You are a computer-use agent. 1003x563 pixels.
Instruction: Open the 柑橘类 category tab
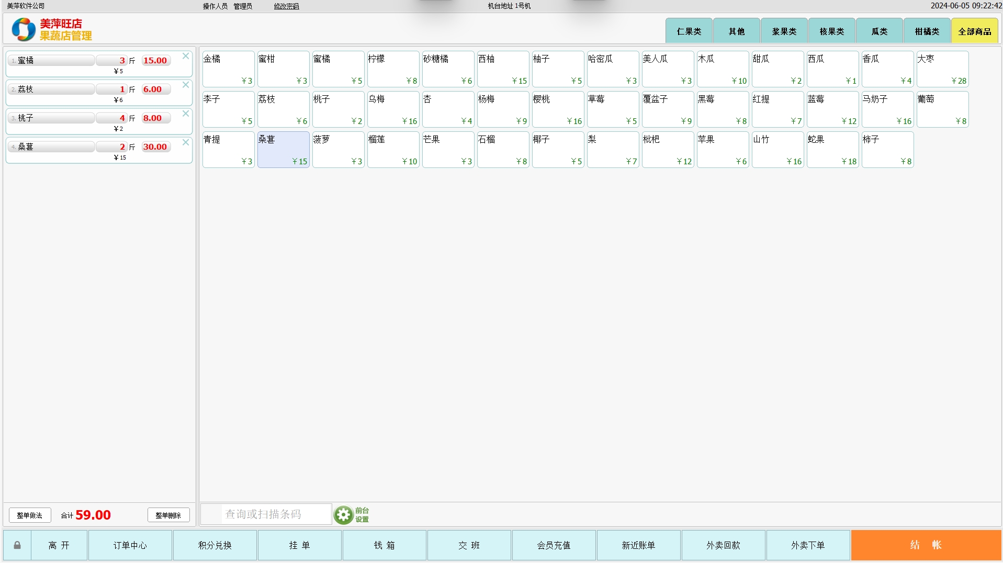pyautogui.click(x=927, y=31)
